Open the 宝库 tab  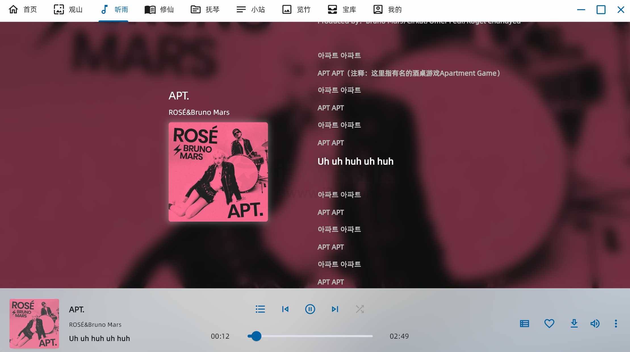coord(342,10)
